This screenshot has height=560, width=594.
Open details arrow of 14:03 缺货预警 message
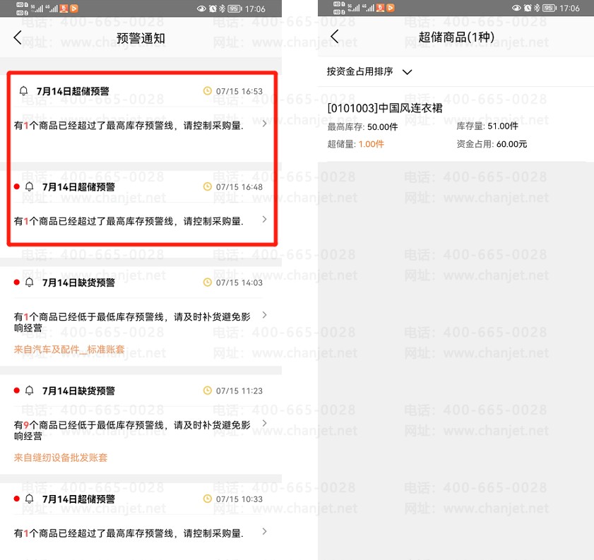tap(264, 315)
